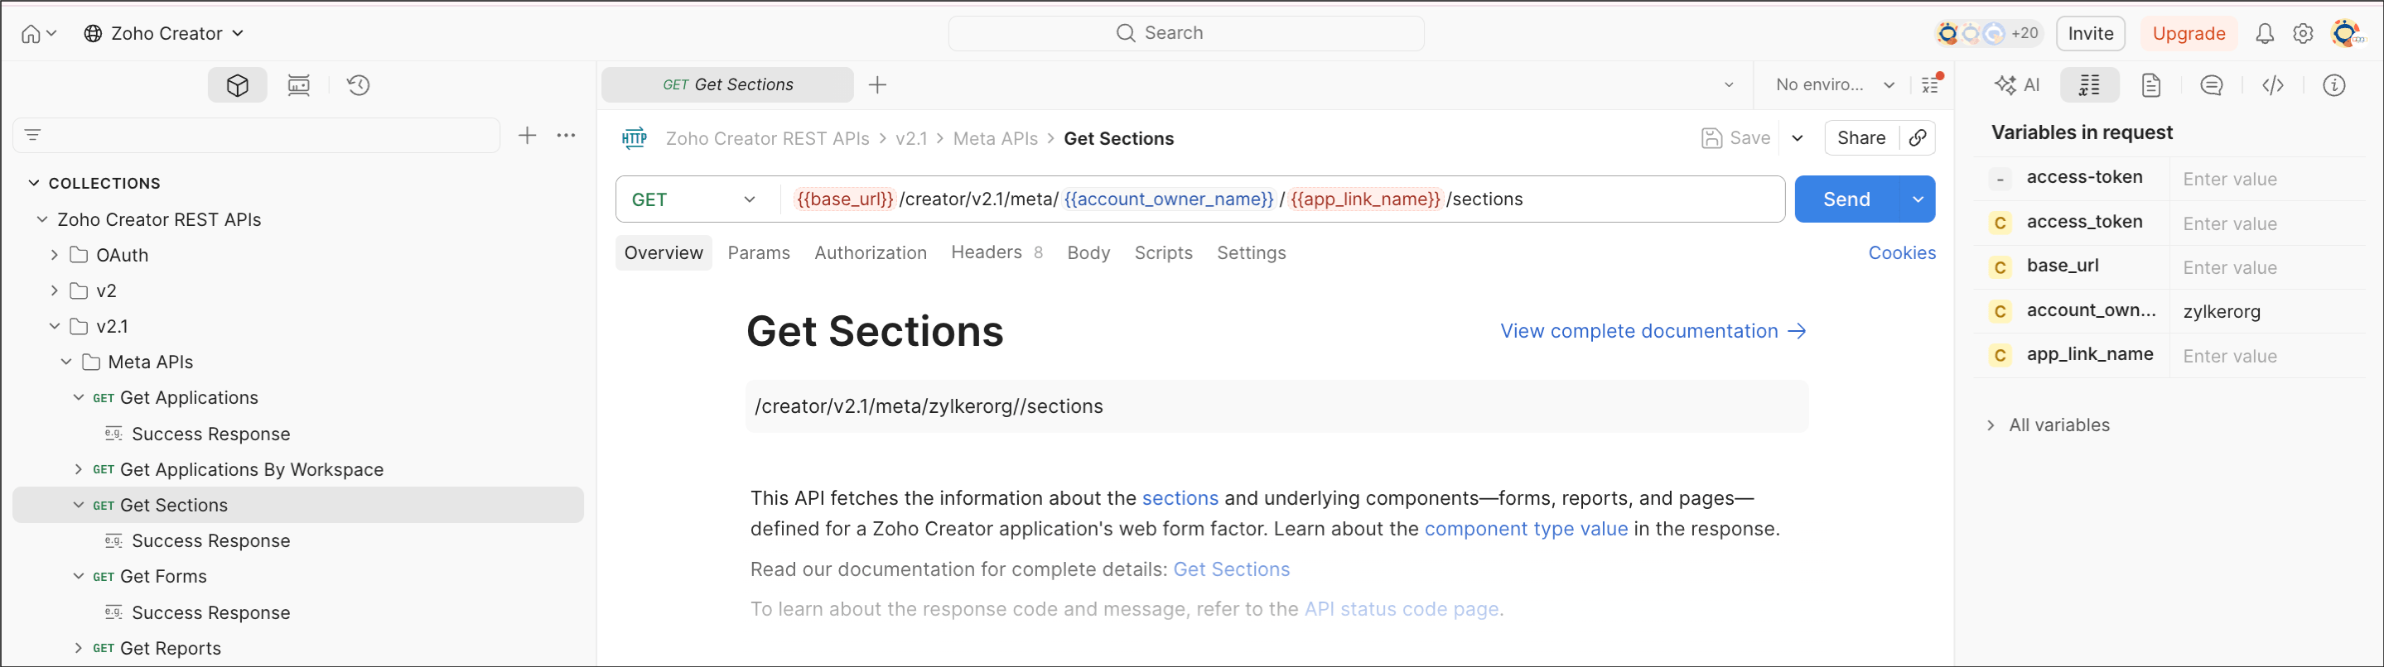Open the History clock icon
The width and height of the screenshot is (2384, 667).
(x=358, y=85)
